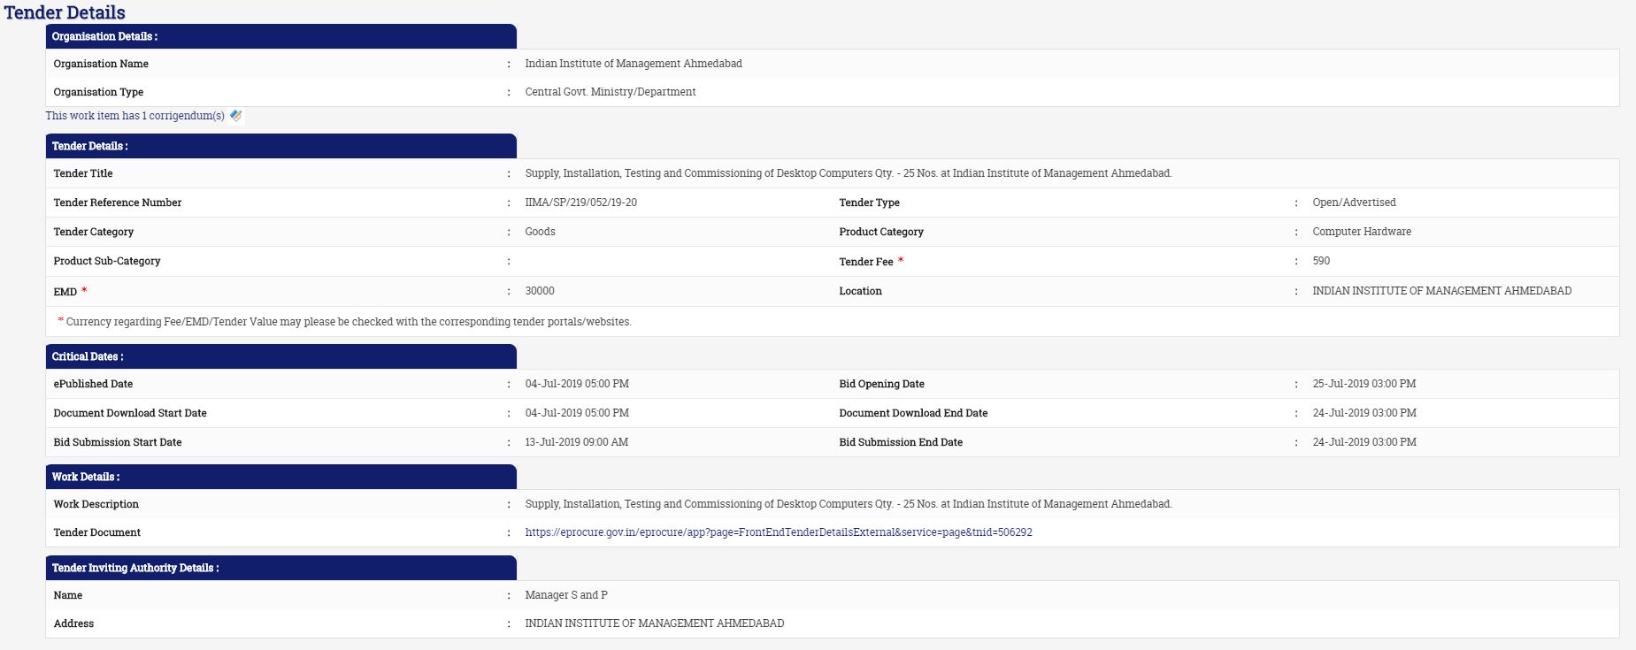Click the EMD value 30000
Screen dimensions: 1636x650
pyautogui.click(x=540, y=291)
